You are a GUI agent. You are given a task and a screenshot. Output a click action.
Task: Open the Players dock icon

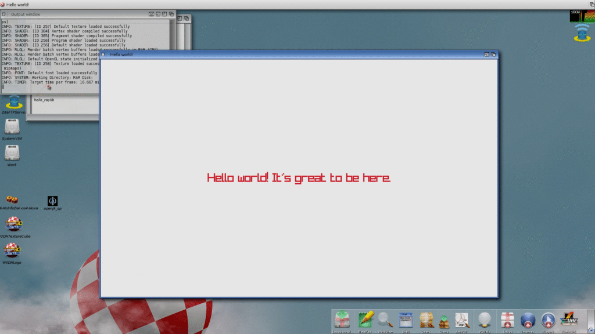click(x=549, y=320)
